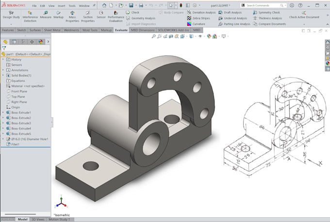330x222 pixels.
Task: Click the Rebuild traffic light icon
Action: click(x=181, y=5)
